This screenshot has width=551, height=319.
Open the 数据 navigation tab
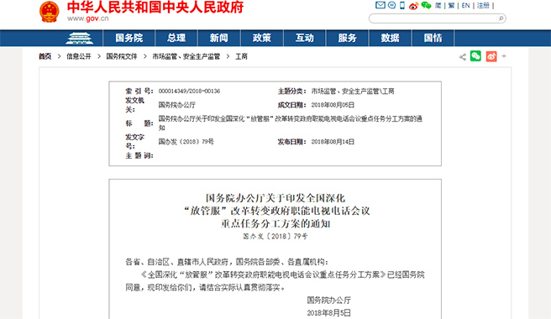(x=390, y=38)
